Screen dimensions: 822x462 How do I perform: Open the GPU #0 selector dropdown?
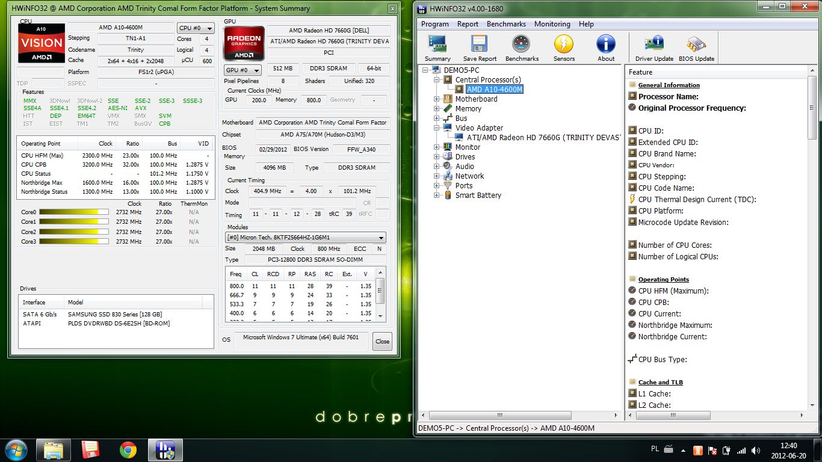(x=243, y=70)
